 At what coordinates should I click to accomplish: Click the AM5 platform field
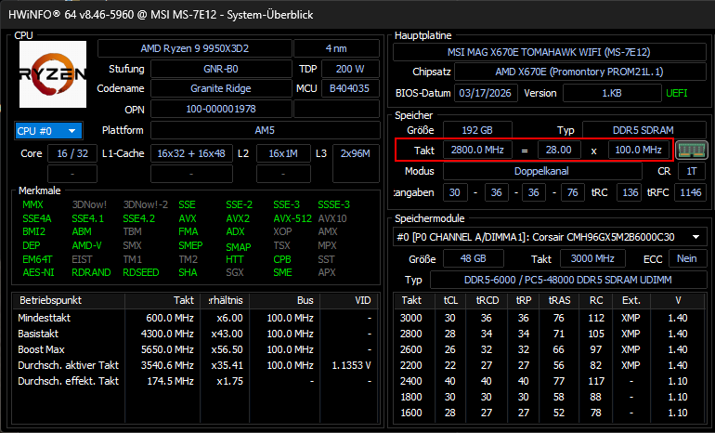[265, 130]
